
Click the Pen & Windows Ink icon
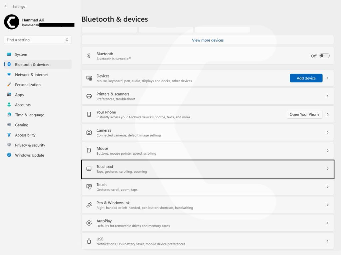tap(89, 205)
